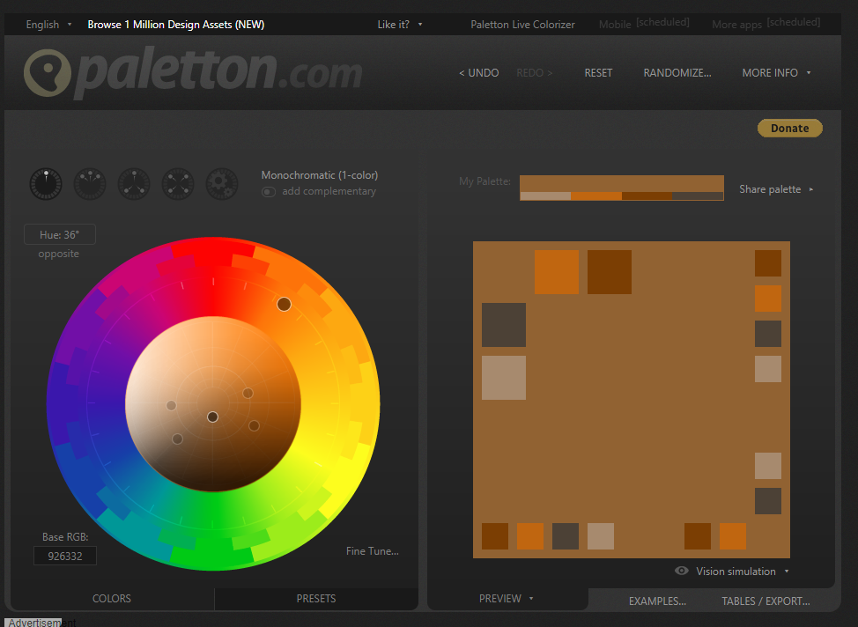This screenshot has width=858, height=627.
Task: Select the Free style gear scheme icon
Action: pyautogui.click(x=222, y=184)
